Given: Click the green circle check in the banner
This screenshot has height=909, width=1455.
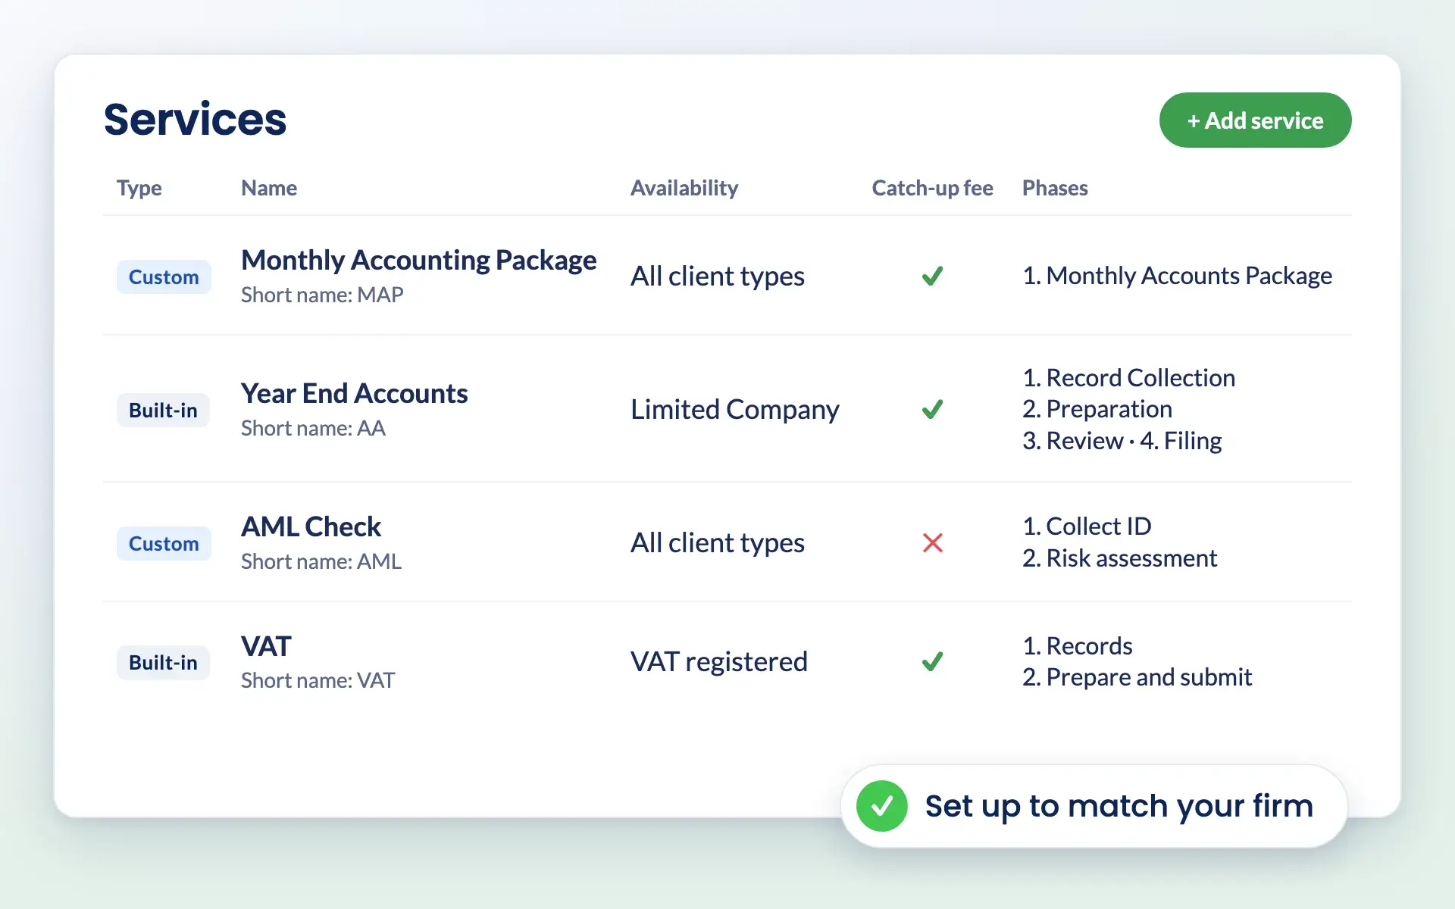Looking at the screenshot, I should pyautogui.click(x=882, y=806).
